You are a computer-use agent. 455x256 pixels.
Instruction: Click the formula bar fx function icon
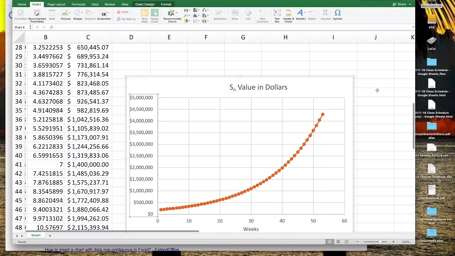pos(52,27)
